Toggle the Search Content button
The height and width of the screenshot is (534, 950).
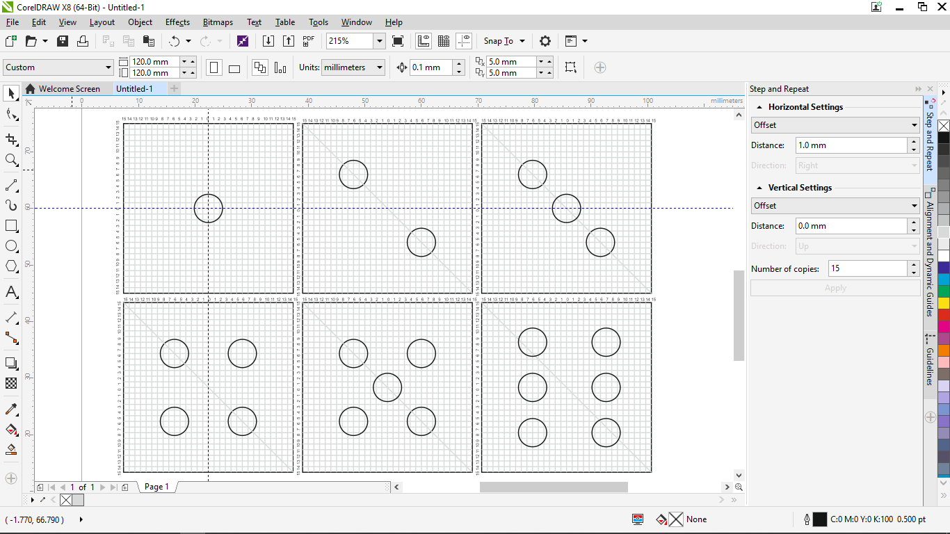click(x=243, y=41)
